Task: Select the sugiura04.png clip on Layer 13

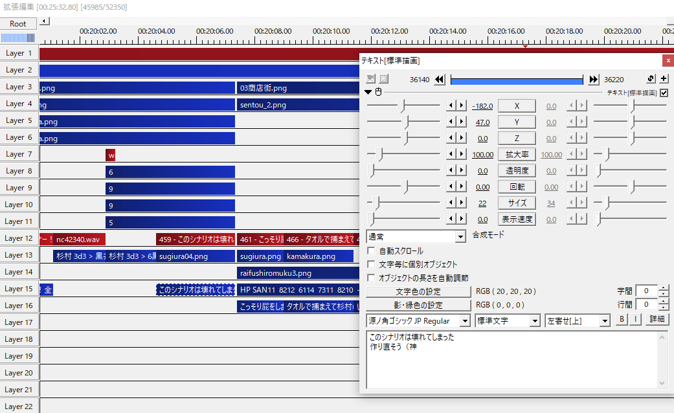Action: (195, 256)
